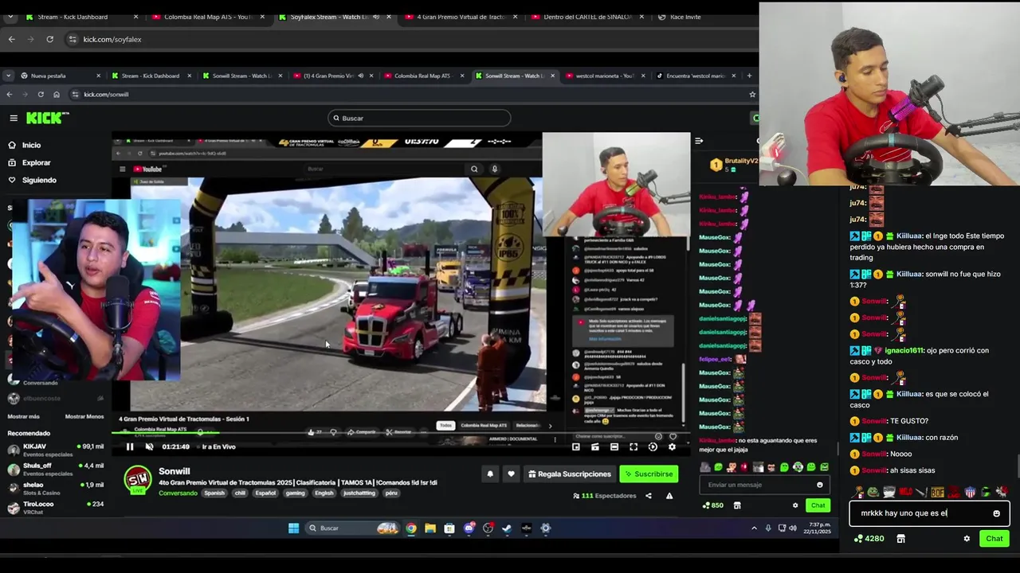Screen dimensions: 1020x573
Task: Click the green Suscribirse button
Action: [649, 474]
